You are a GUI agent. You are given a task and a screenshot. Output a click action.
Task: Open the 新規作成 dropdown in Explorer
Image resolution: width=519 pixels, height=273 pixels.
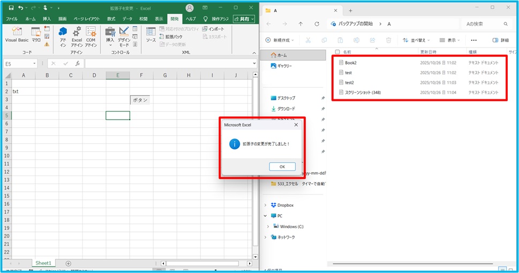pyautogui.click(x=281, y=40)
